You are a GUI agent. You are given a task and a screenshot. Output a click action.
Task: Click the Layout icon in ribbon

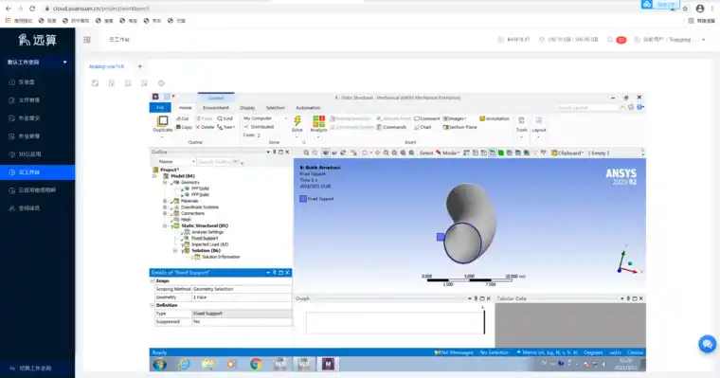539,120
